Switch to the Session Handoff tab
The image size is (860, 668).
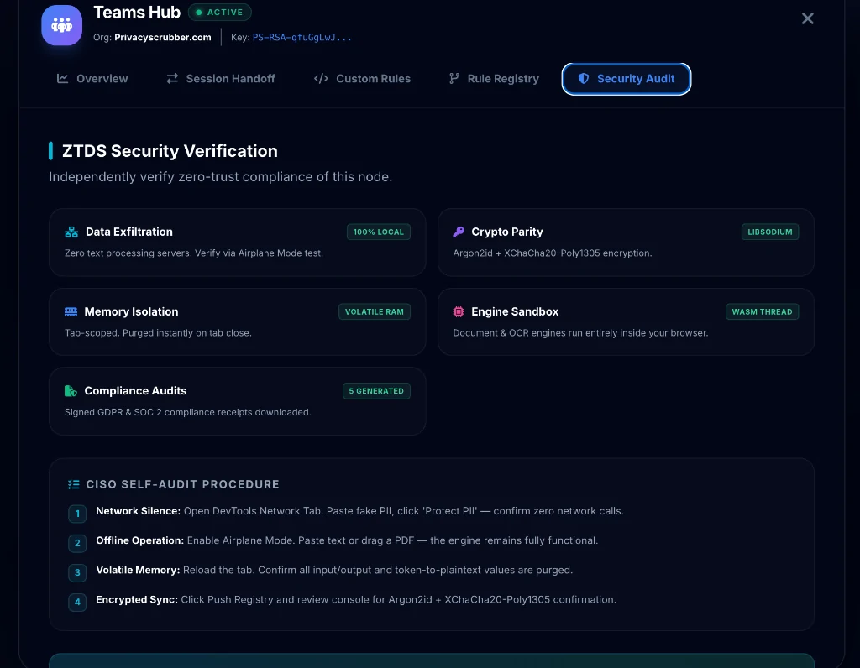point(221,79)
